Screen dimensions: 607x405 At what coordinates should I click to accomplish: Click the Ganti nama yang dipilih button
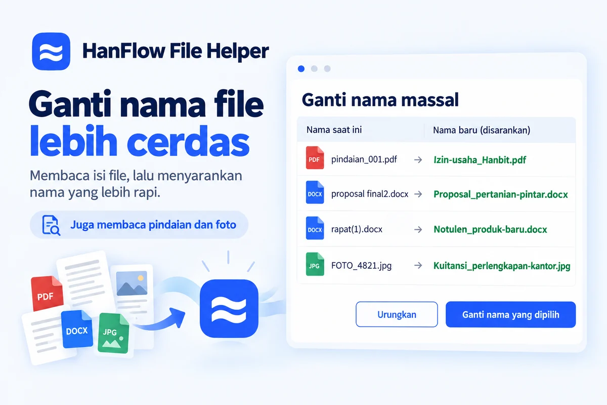pos(510,314)
